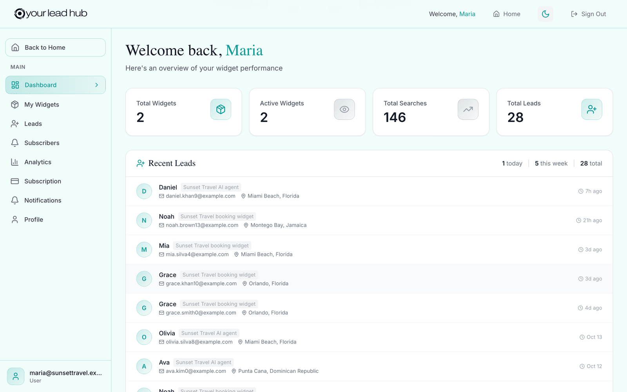Click the 7h ago timestamp

[590, 191]
